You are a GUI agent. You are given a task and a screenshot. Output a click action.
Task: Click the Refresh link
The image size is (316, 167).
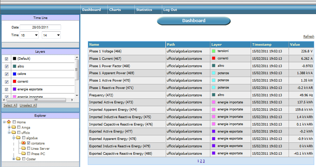click(x=309, y=37)
